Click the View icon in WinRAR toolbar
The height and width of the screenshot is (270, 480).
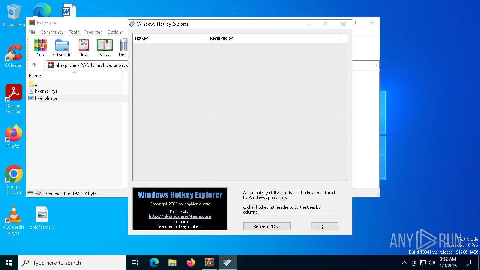point(104,48)
